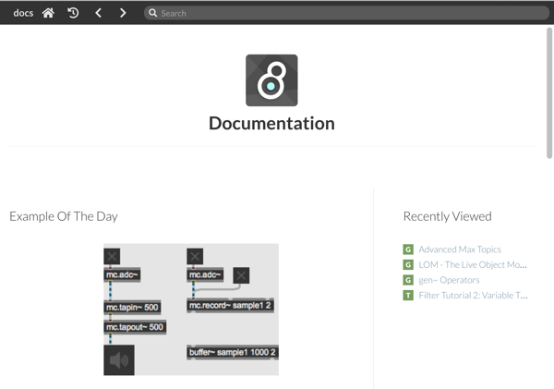Navigate back with the left chevron
Image resolution: width=554 pixels, height=389 pixels.
[x=98, y=13]
